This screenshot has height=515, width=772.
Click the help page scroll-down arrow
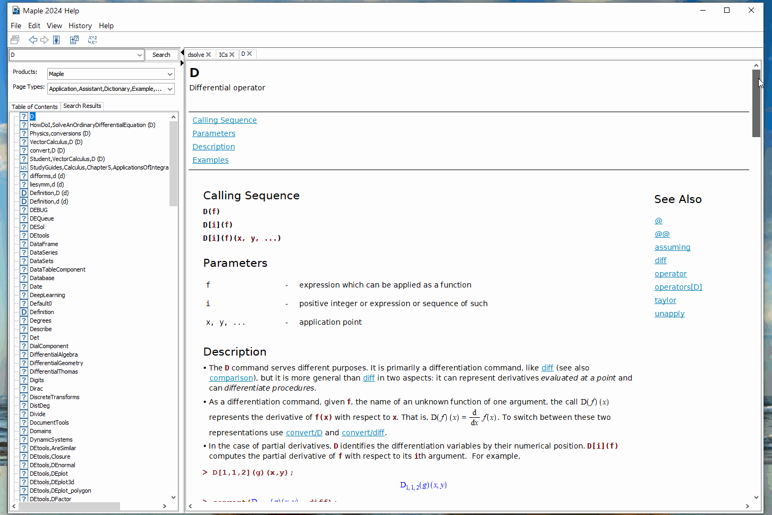click(756, 497)
